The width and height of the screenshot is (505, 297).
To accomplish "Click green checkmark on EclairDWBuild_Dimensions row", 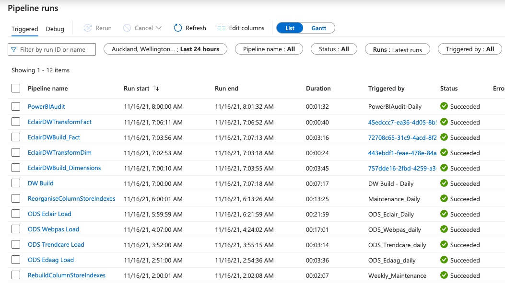I will coord(444,168).
